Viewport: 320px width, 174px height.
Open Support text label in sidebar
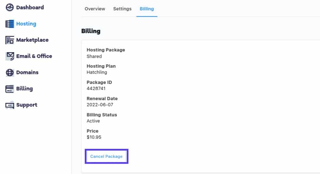pos(27,105)
